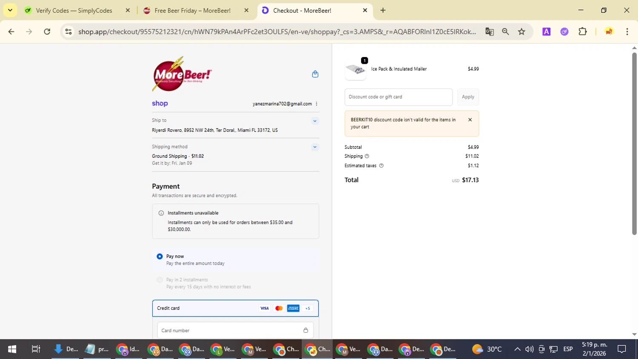This screenshot has height=359, width=638.
Task: Go forward in browser history
Action: click(29, 31)
